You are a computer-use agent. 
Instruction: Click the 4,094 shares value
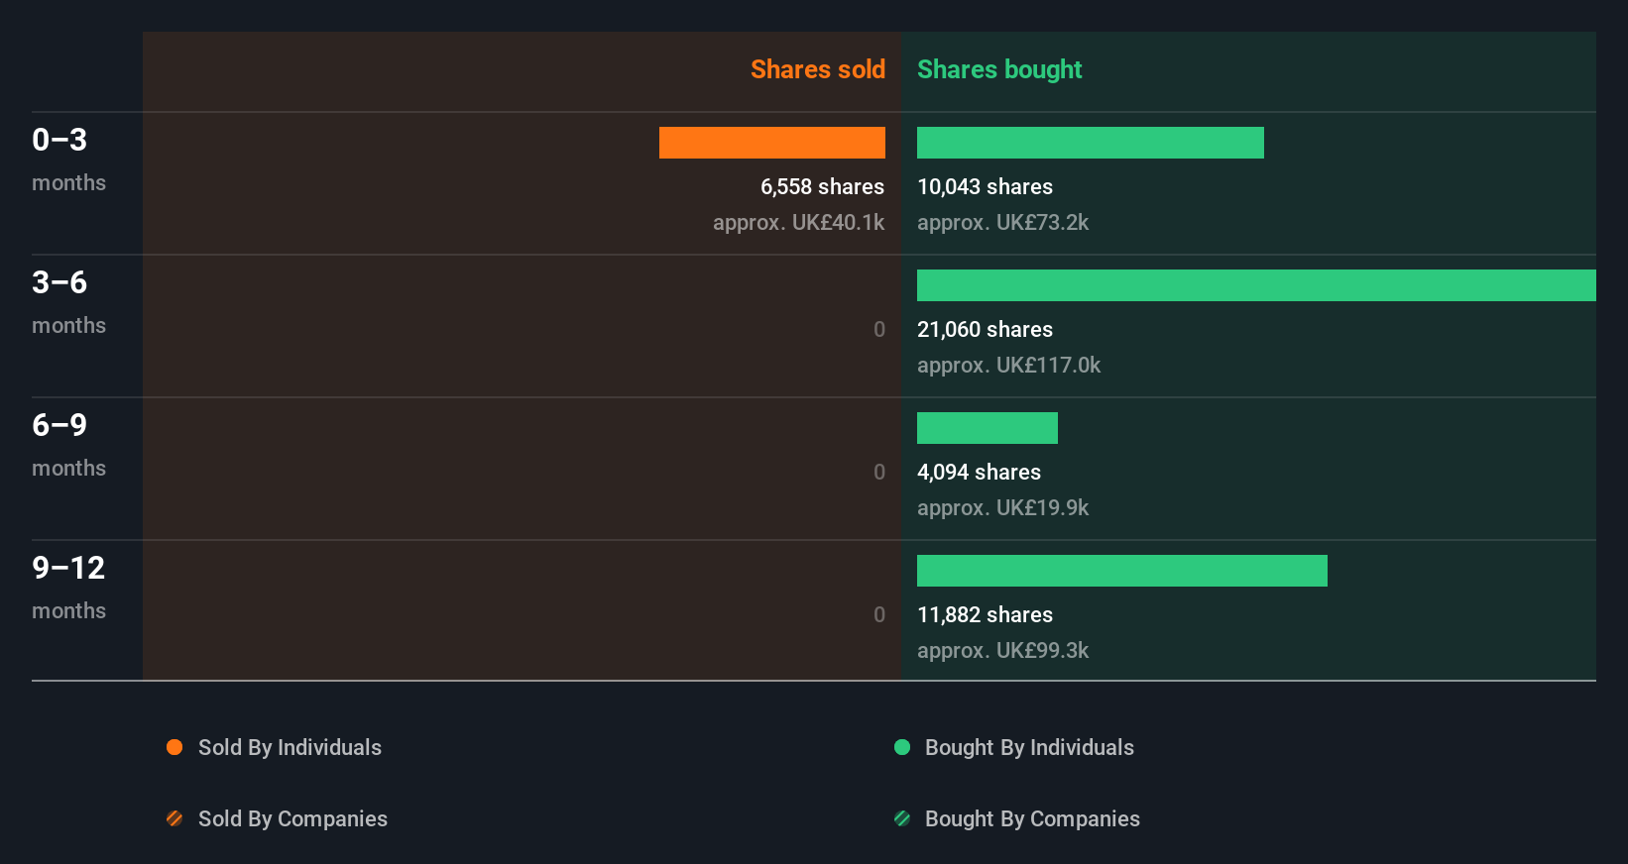coord(979,472)
